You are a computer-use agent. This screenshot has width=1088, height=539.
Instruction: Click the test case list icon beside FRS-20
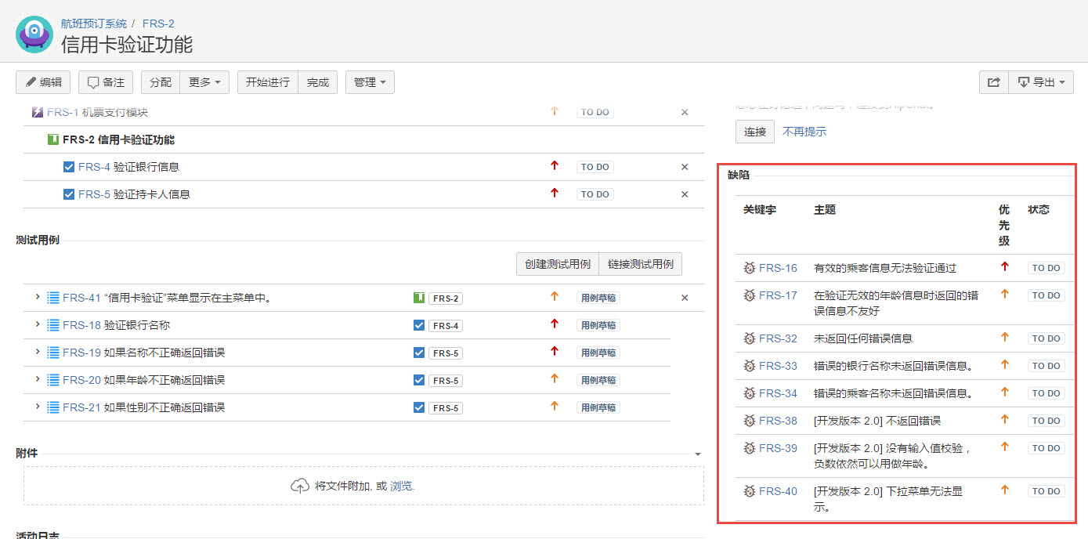(x=53, y=380)
